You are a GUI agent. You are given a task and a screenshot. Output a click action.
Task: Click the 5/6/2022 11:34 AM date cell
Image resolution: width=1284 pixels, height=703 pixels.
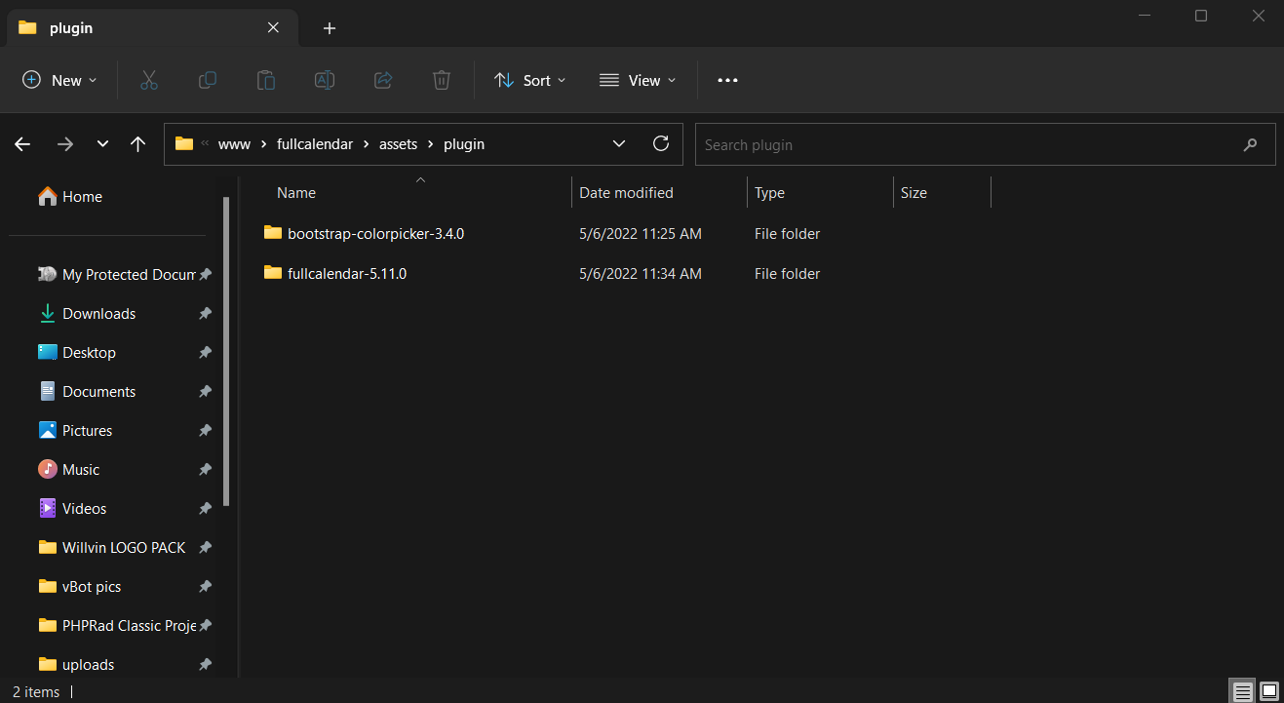point(641,274)
